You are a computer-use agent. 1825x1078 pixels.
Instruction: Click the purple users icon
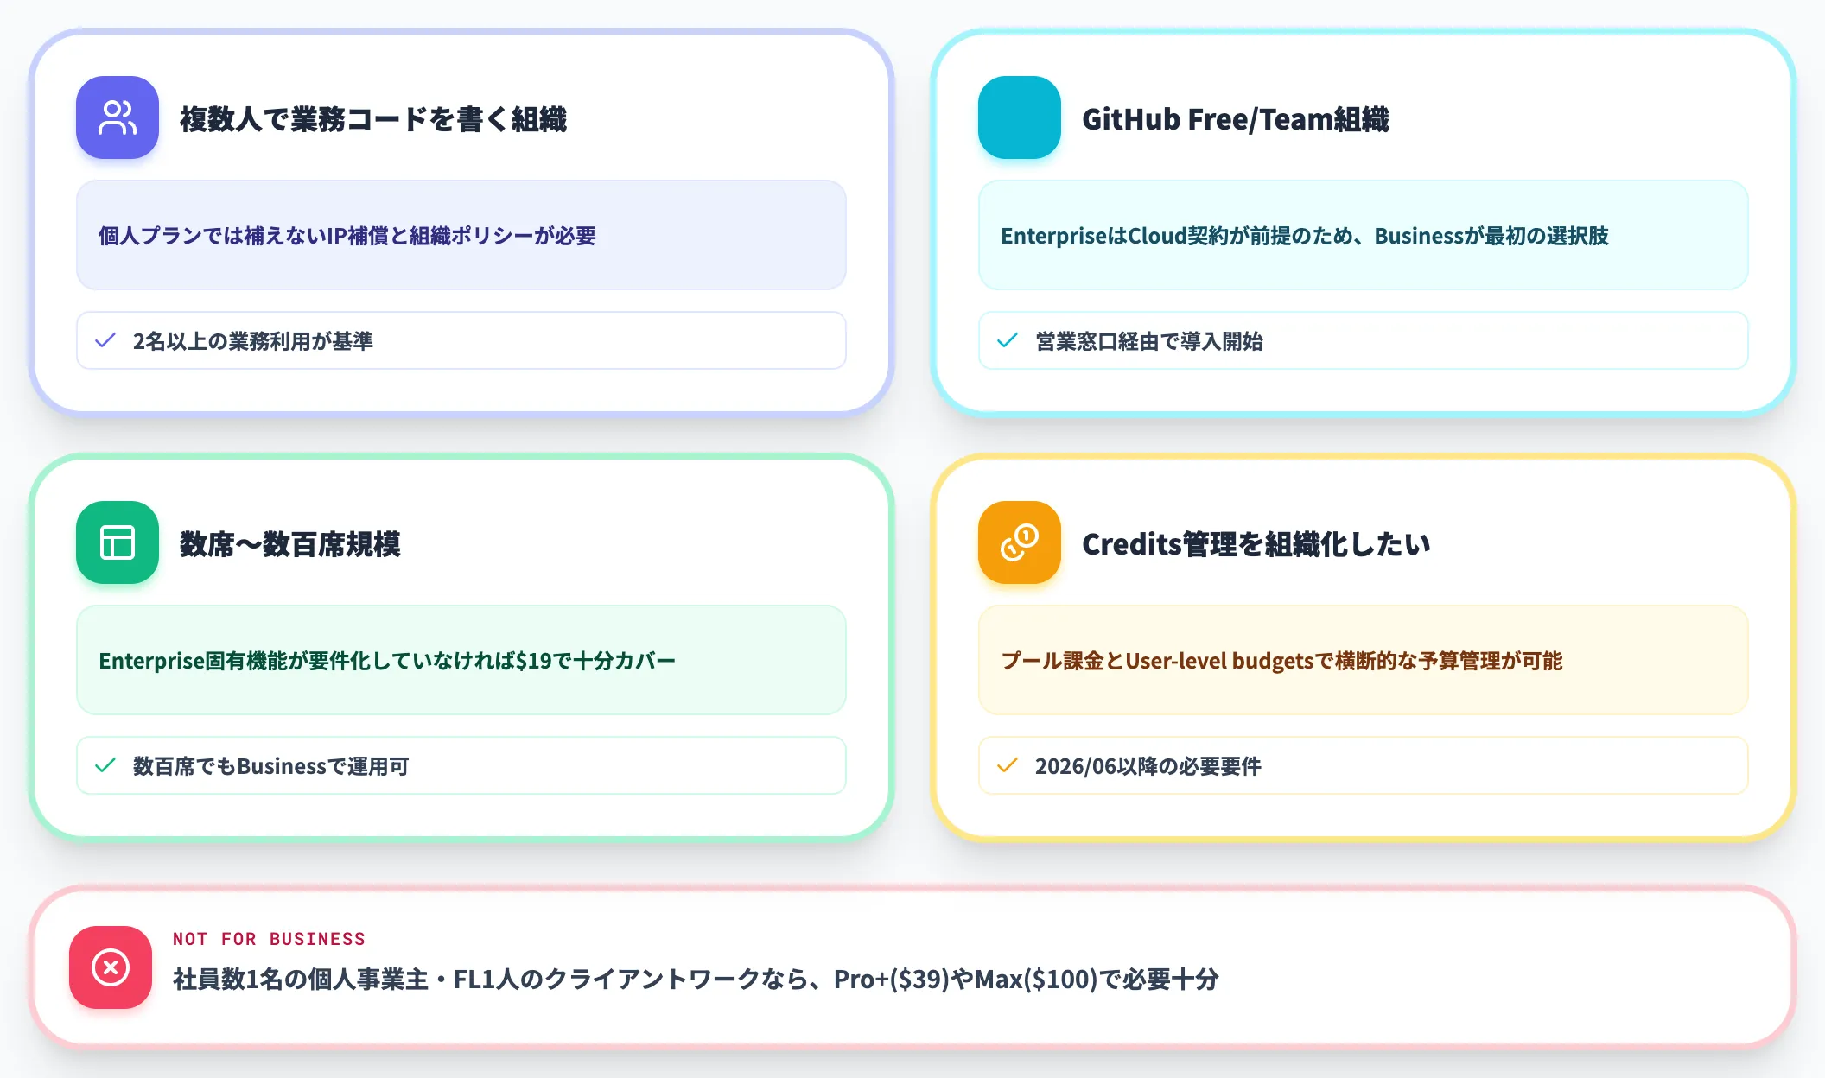click(118, 117)
